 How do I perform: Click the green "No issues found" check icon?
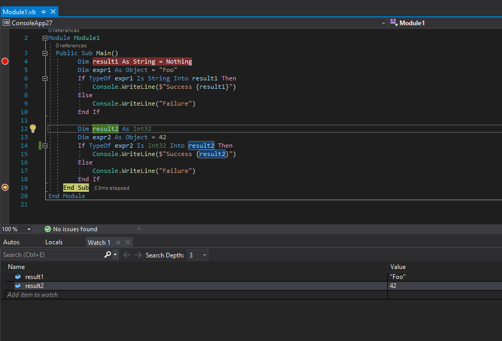(x=47, y=229)
